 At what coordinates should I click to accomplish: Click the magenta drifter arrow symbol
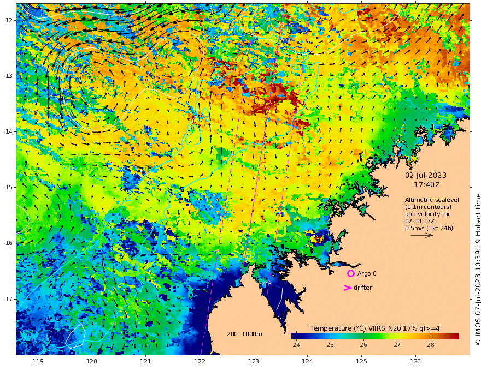pos(347,288)
